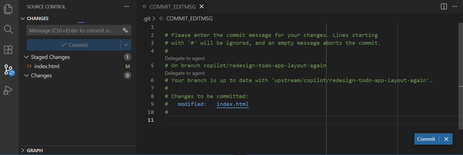
Task: Open the Explorer view in activity bar
Action: [8, 9]
